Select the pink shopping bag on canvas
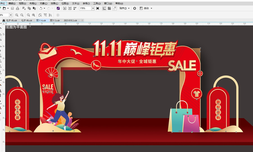The height and width of the screenshot is (152, 253). [191, 123]
